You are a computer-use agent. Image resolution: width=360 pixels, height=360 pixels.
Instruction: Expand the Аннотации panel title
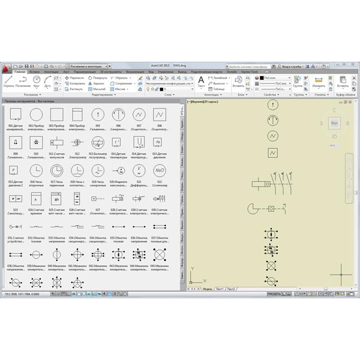[x=213, y=95]
